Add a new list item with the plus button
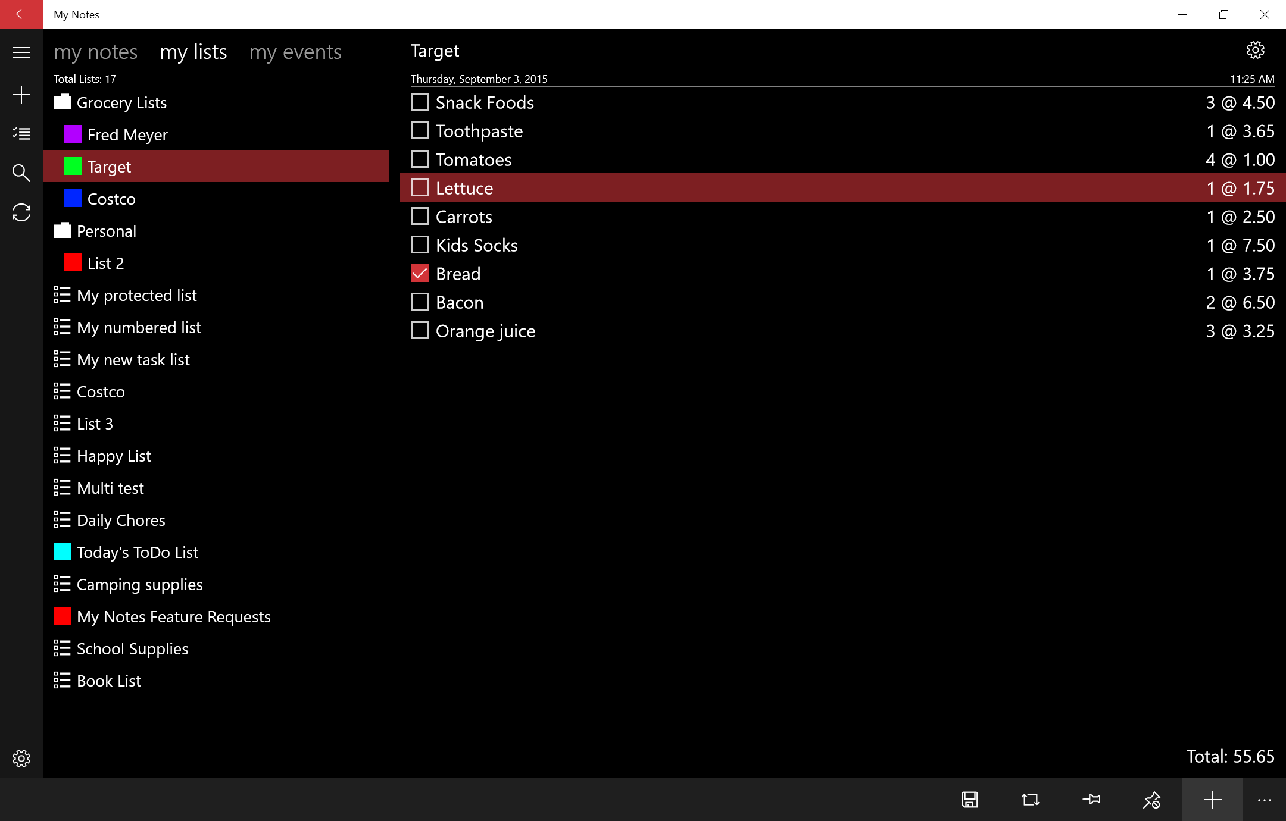 1212,800
